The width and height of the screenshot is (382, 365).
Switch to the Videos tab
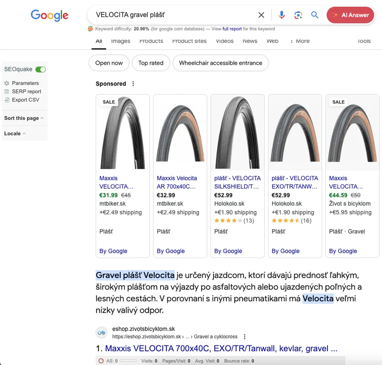225,41
